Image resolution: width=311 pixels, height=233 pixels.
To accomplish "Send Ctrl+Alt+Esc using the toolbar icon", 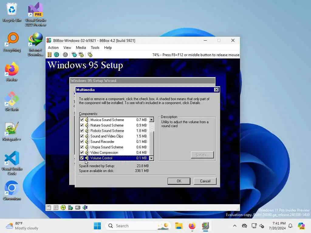I will coord(81,55).
